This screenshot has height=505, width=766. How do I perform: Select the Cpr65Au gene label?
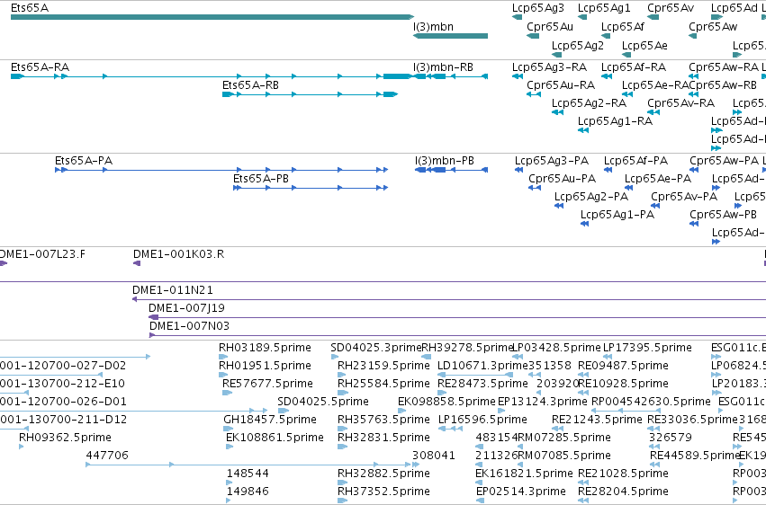(550, 26)
